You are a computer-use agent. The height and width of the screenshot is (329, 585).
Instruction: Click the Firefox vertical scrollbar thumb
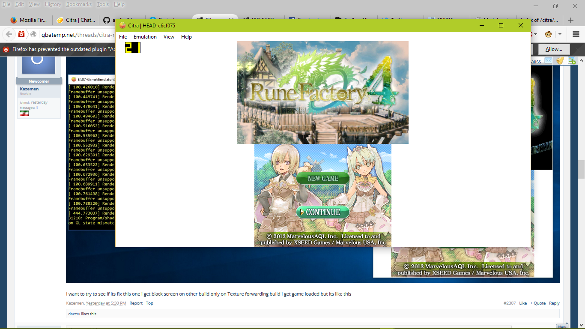[581, 170]
